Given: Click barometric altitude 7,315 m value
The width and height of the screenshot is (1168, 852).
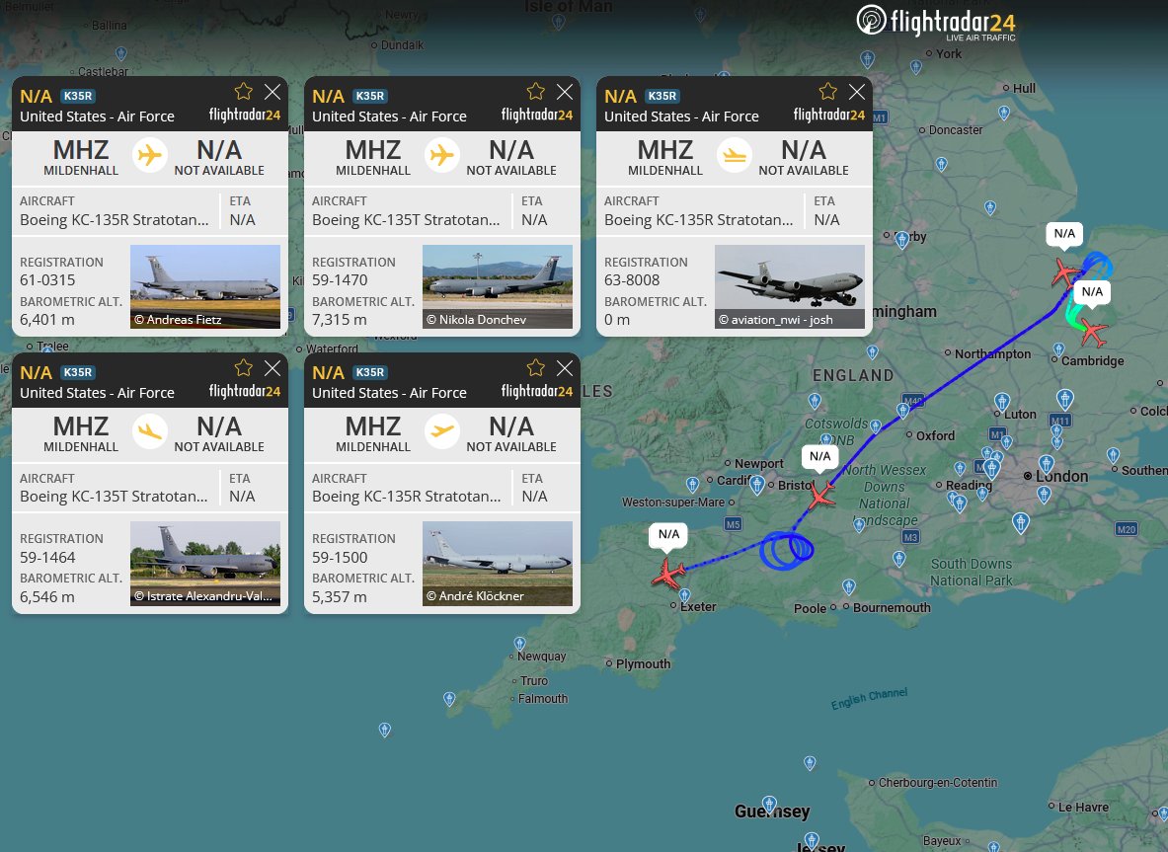Looking at the screenshot, I should 339,320.
